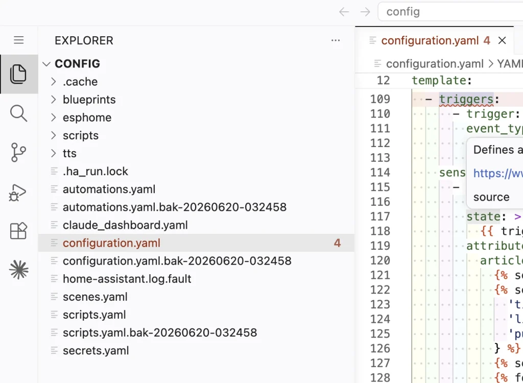The image size is (523, 383).
Task: Click line number 126 in the gutter
Action: point(380,349)
